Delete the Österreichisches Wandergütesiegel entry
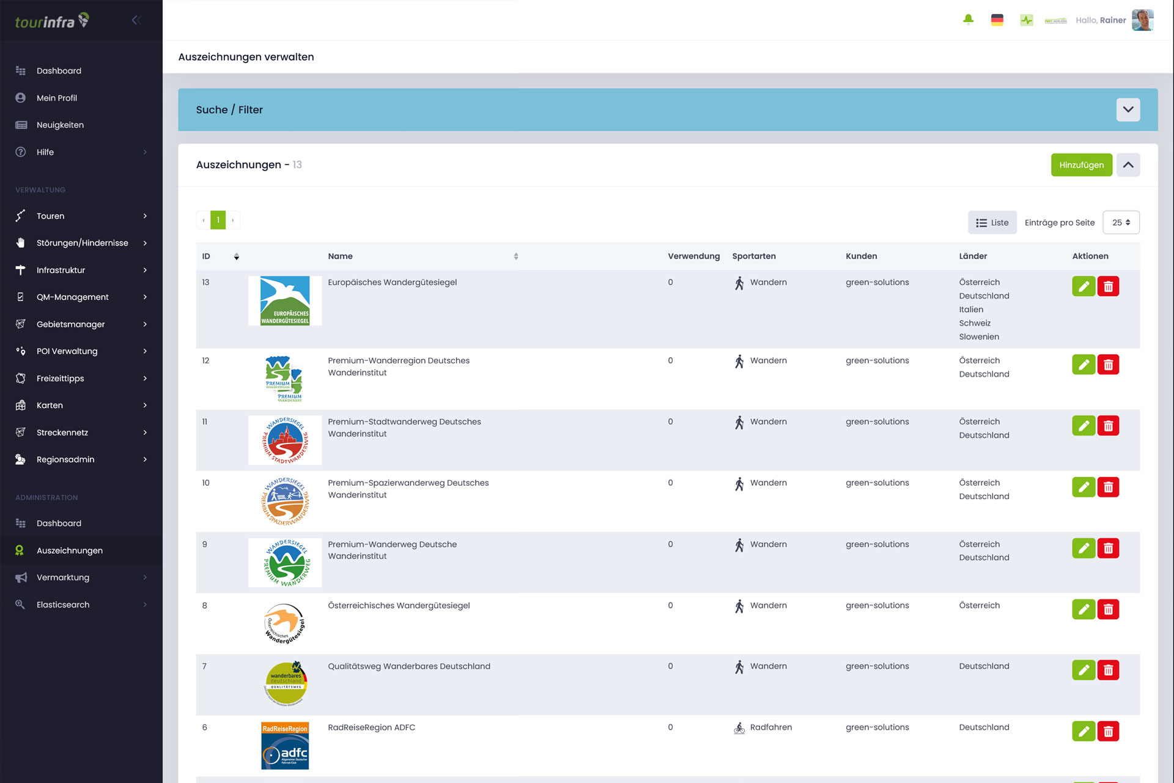This screenshot has width=1174, height=783. point(1108,609)
